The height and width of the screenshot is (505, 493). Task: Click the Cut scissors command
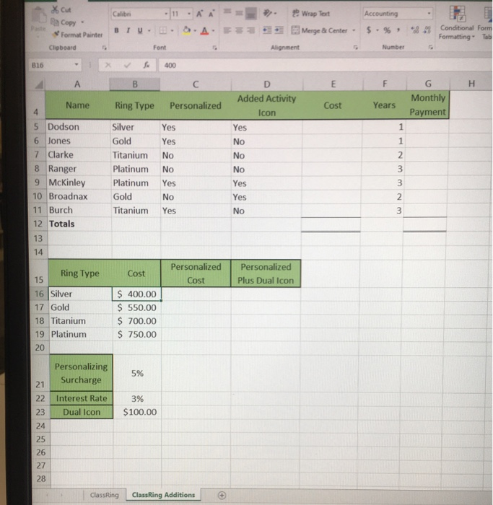[x=61, y=9]
